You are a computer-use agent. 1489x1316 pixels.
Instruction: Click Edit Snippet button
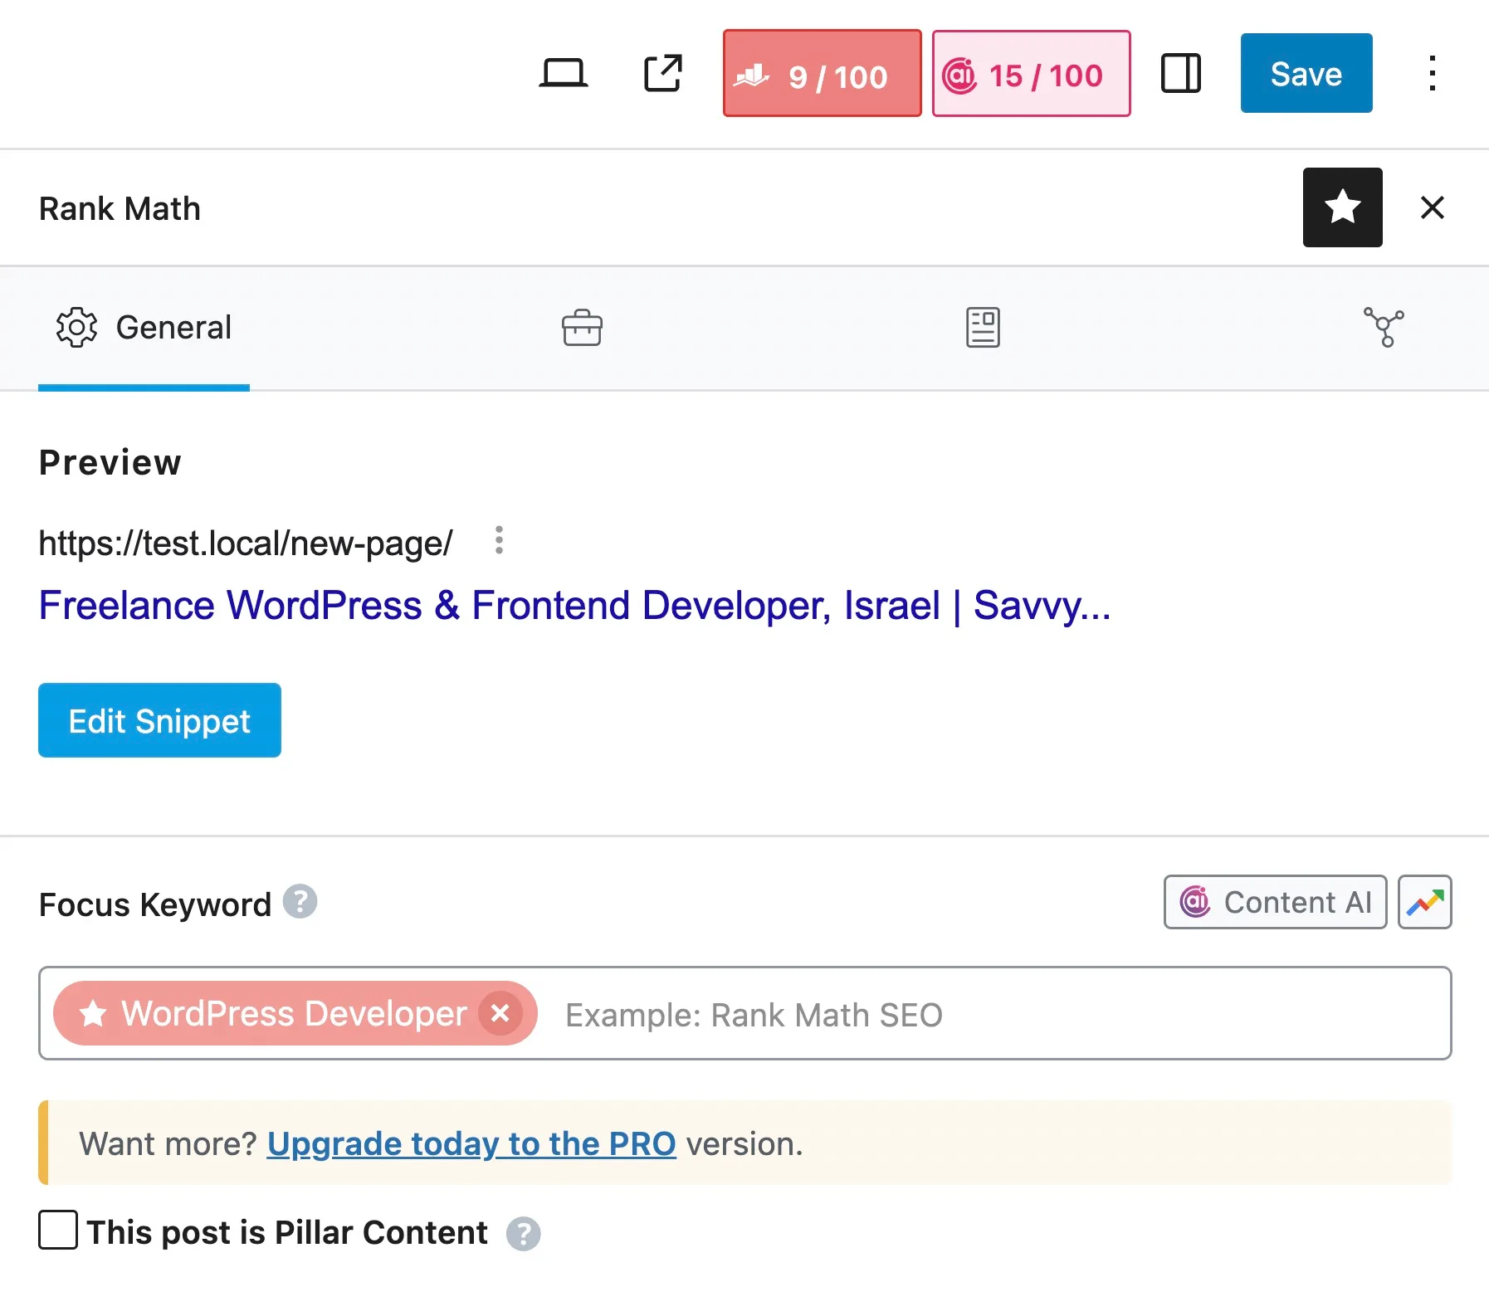(x=159, y=720)
